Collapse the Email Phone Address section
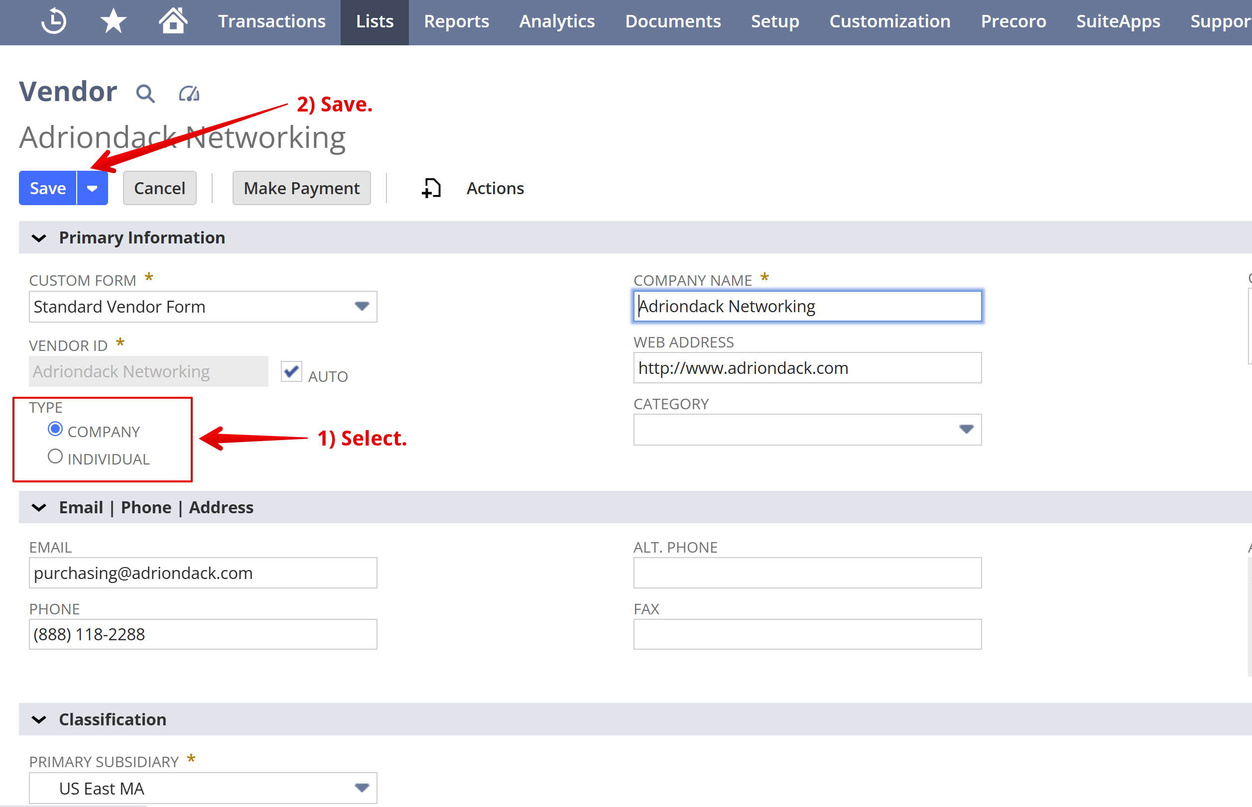Image resolution: width=1252 pixels, height=807 pixels. (x=39, y=508)
